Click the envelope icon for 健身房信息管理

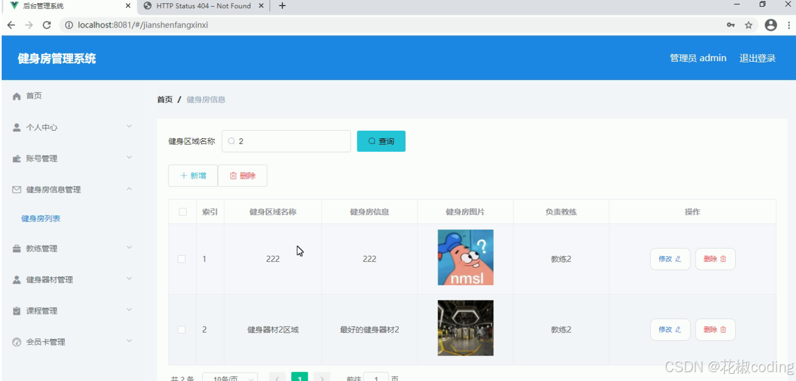[17, 189]
